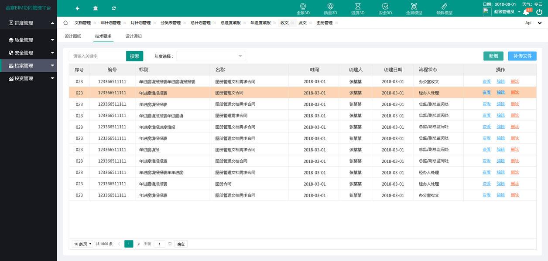Image resolution: width=548 pixels, height=261 pixels.
Task: Select the 设计通知 sub-tab
Action: click(134, 37)
